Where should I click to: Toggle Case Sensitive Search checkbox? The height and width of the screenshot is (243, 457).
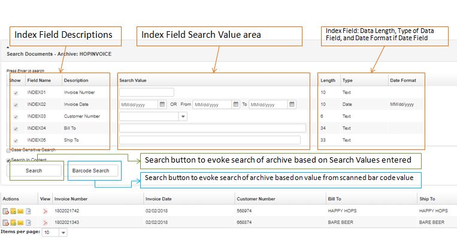pyautogui.click(x=8, y=149)
